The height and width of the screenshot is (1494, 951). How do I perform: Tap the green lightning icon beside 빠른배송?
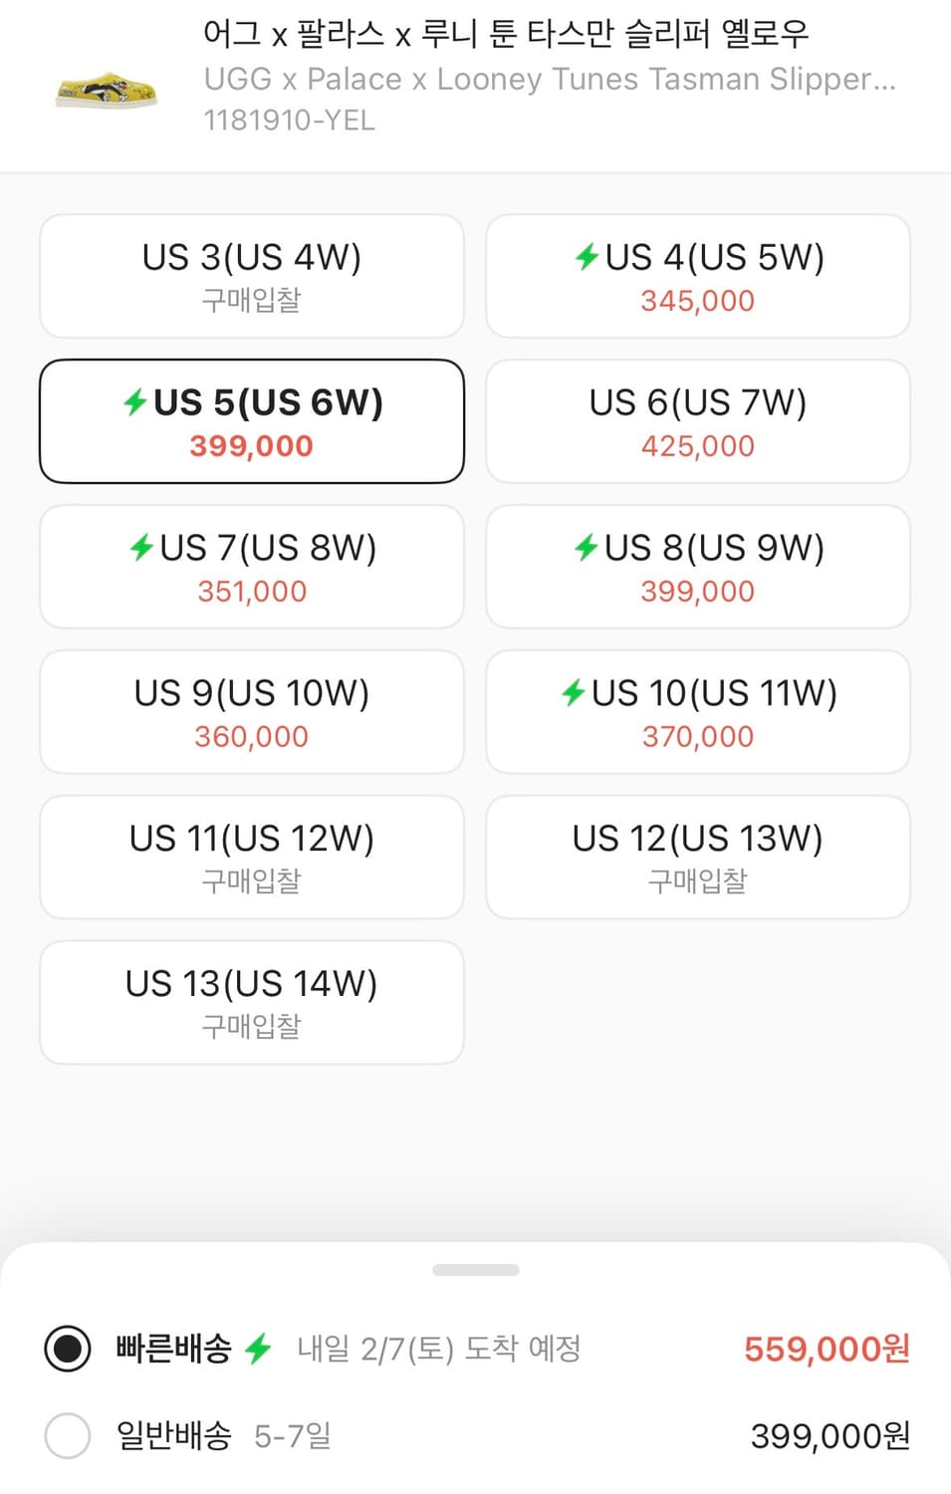click(x=259, y=1349)
